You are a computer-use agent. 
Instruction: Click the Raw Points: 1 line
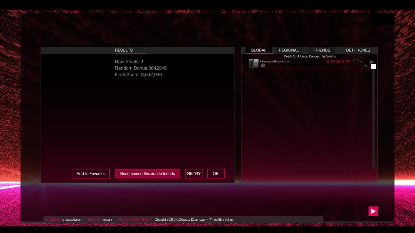click(x=129, y=61)
